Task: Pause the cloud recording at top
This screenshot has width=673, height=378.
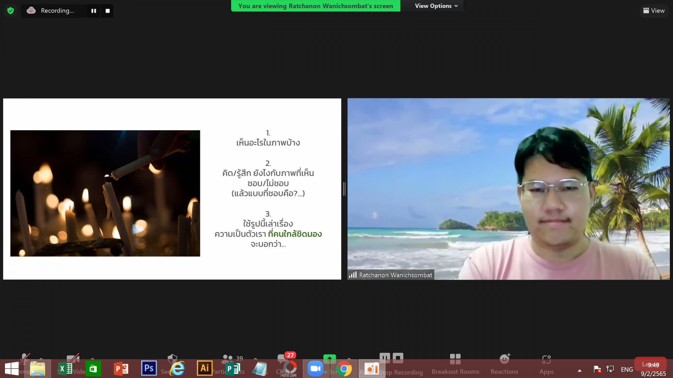Action: point(94,11)
